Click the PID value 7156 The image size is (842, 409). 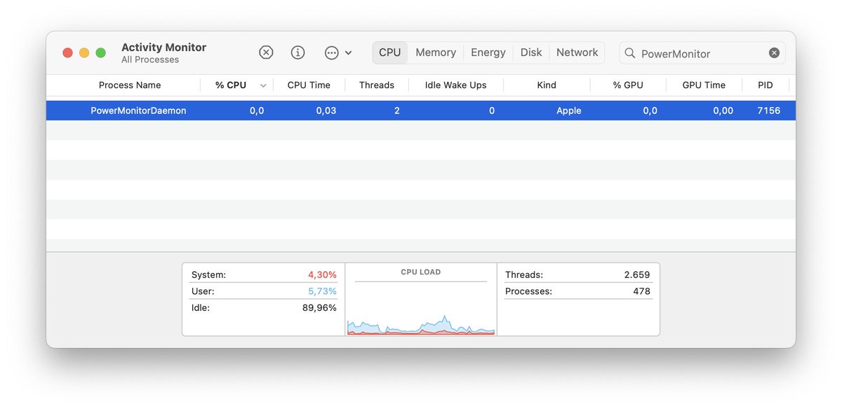(768, 111)
